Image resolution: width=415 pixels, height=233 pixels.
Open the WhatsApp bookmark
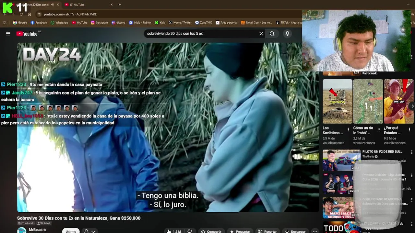point(59,23)
